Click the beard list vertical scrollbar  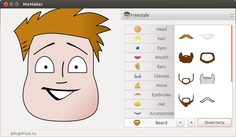[232, 54]
